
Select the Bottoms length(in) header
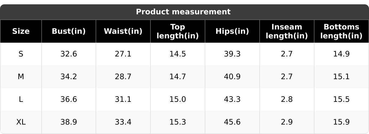pyautogui.click(x=341, y=31)
